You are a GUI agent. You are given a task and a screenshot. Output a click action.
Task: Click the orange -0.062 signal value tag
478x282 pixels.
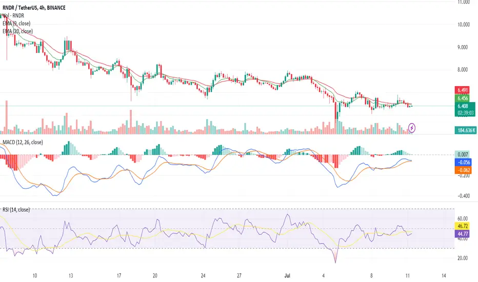pos(463,170)
